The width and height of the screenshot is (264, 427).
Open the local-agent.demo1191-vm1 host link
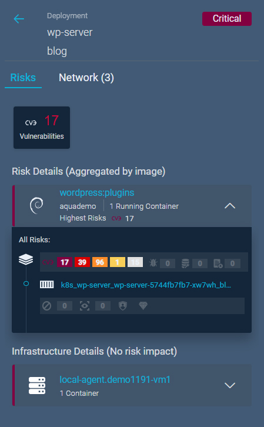click(115, 379)
